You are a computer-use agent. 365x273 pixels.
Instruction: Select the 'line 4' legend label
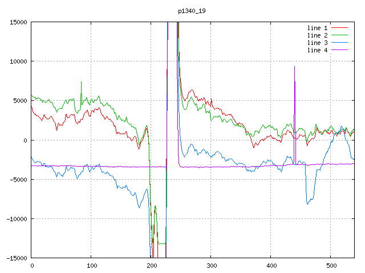coord(317,50)
